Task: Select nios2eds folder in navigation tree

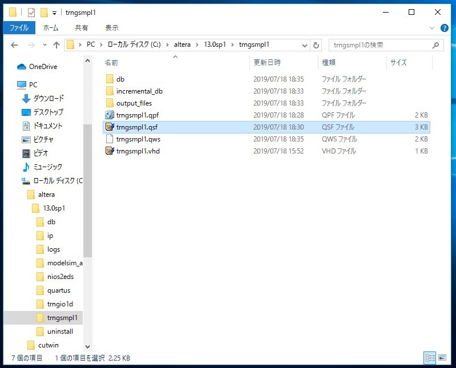Action: coord(55,277)
